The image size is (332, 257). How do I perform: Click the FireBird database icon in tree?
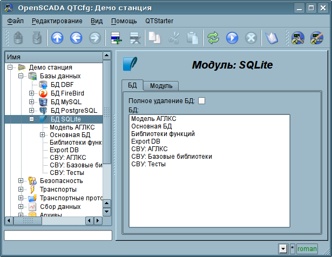tap(43, 93)
